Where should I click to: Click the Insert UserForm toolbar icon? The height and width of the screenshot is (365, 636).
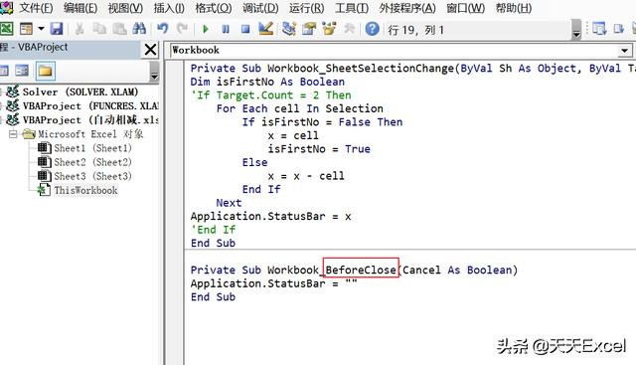(x=27, y=29)
